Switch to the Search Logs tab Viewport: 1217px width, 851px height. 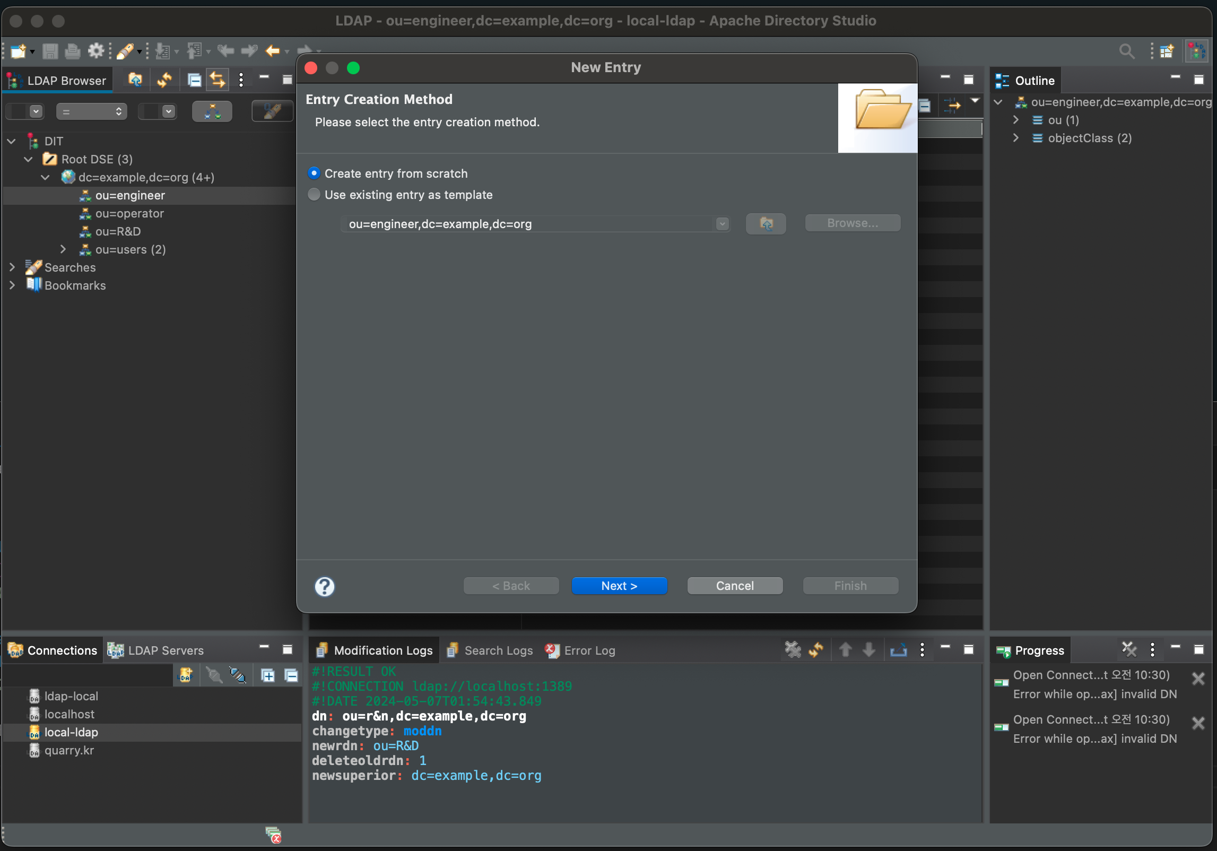[490, 650]
